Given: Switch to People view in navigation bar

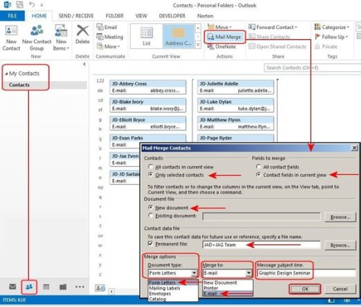Looking at the screenshot, I should click(x=29, y=287).
